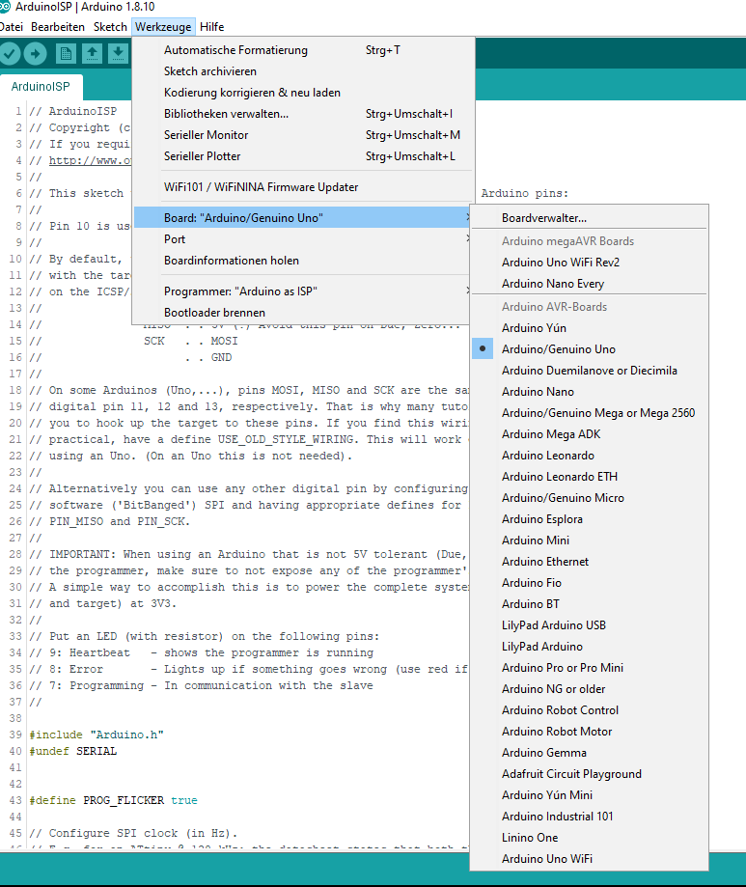Click the http://www.o... link in line 4
This screenshot has height=887, width=746.
coord(90,160)
